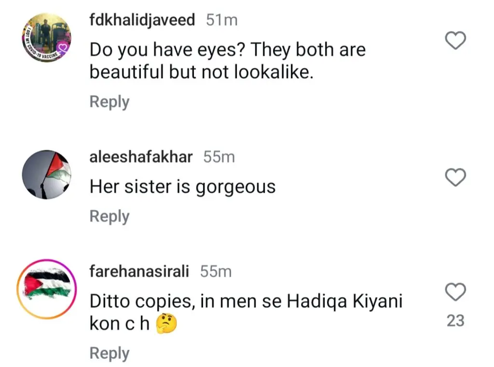This screenshot has height=367, width=494.
Task: Reply to "Her sister is gorgeous" comment
Action: pyautogui.click(x=110, y=216)
